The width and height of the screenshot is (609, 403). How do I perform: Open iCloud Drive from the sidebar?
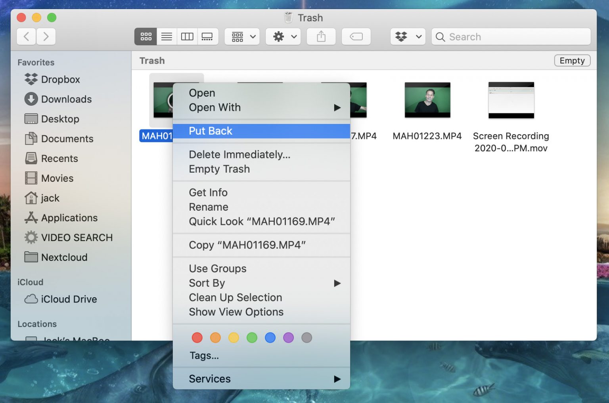click(x=69, y=299)
